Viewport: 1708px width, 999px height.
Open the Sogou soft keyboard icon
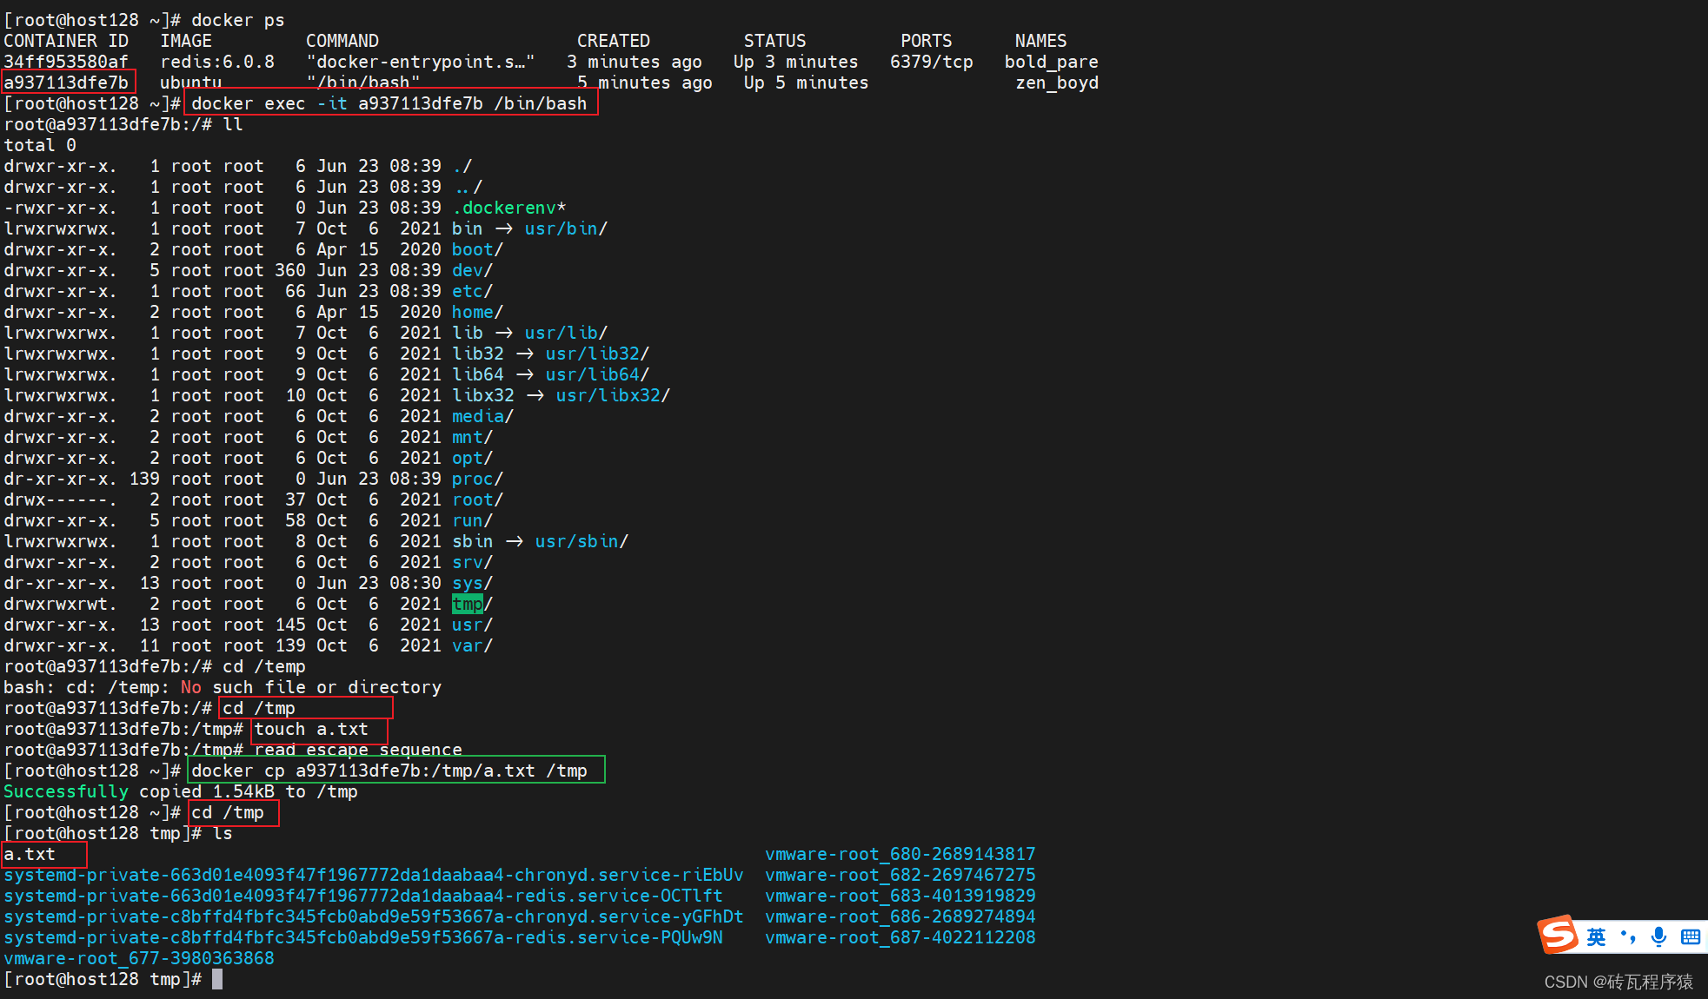pyautogui.click(x=1691, y=936)
